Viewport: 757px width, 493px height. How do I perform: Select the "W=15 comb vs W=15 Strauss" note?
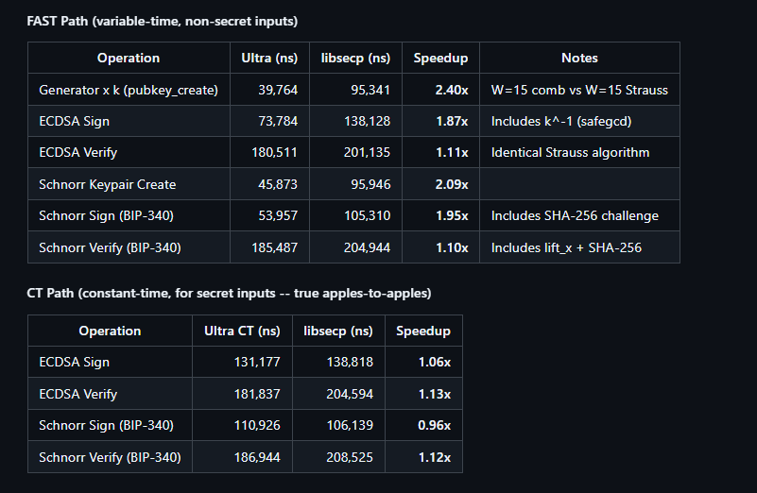[x=579, y=91]
